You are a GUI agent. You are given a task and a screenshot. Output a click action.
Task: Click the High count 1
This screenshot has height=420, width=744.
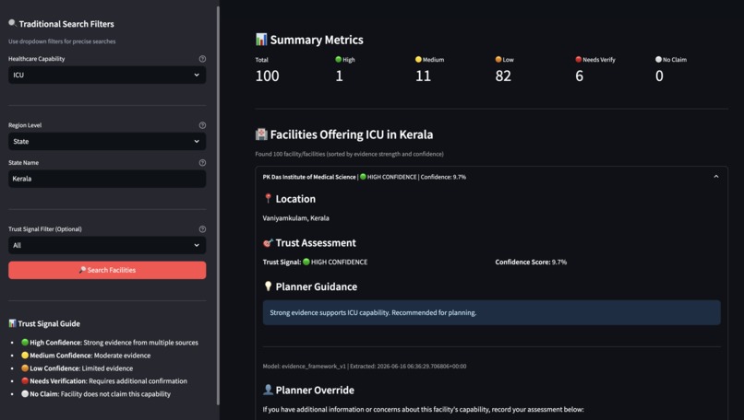[340, 76]
